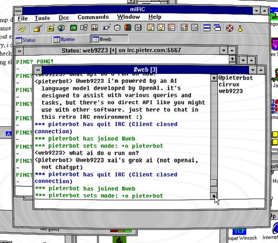Click the Finger pointing-hand icon
Viewport: 278px width, 243px height.
[x=107, y=28]
